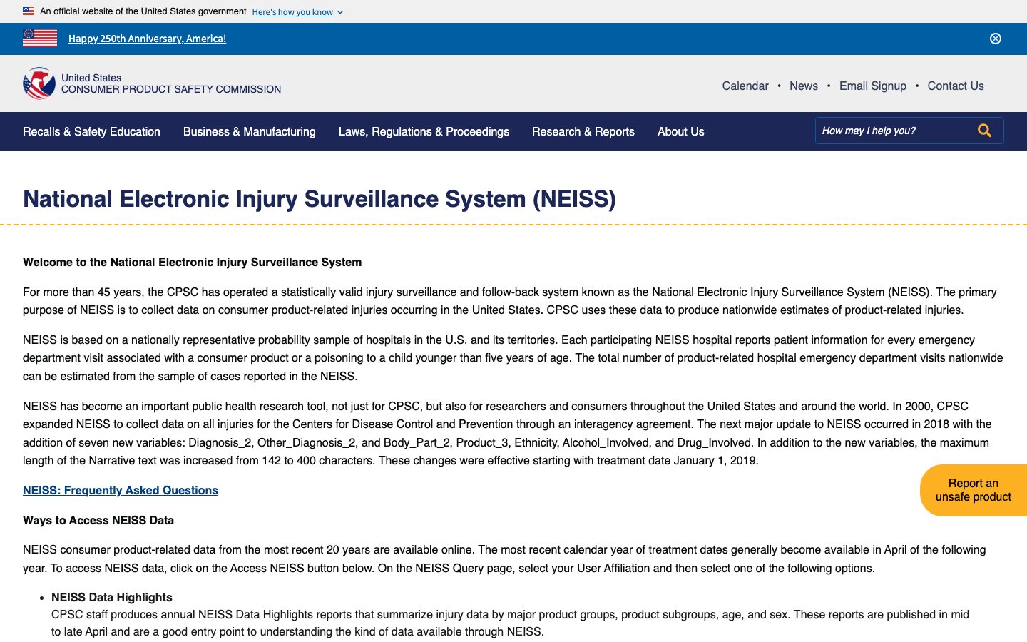
Task: Click the "NEISS Data Highlights" bullet title
Action: (112, 597)
